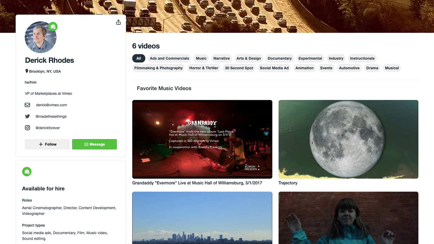
Task: Open the Grandaddy Evermore video thumbnail
Action: [x=202, y=139]
